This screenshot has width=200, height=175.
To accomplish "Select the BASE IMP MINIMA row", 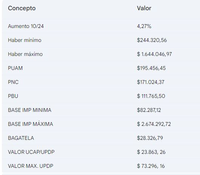I will point(101,110).
